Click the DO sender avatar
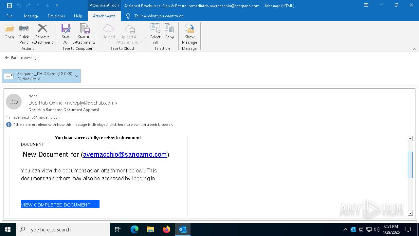Screen dimensions: 419x236 tap(14, 102)
